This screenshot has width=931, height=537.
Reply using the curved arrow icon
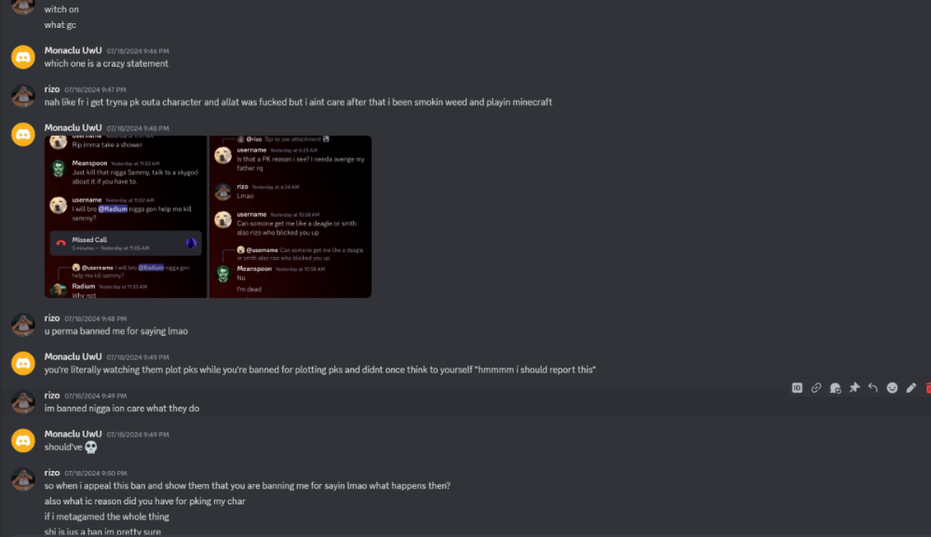[873, 388]
